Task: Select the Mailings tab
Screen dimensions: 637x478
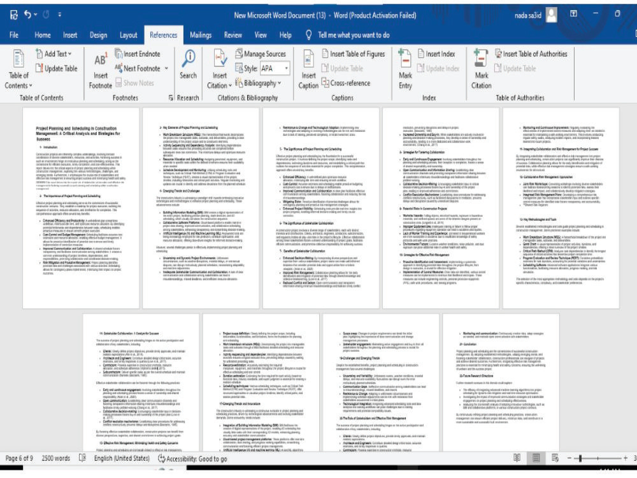Action: coord(201,35)
